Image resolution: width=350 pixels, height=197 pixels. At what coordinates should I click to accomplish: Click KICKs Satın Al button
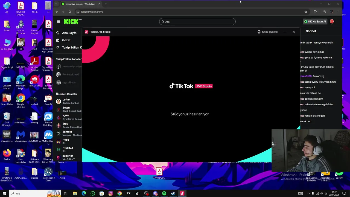[x=315, y=22]
